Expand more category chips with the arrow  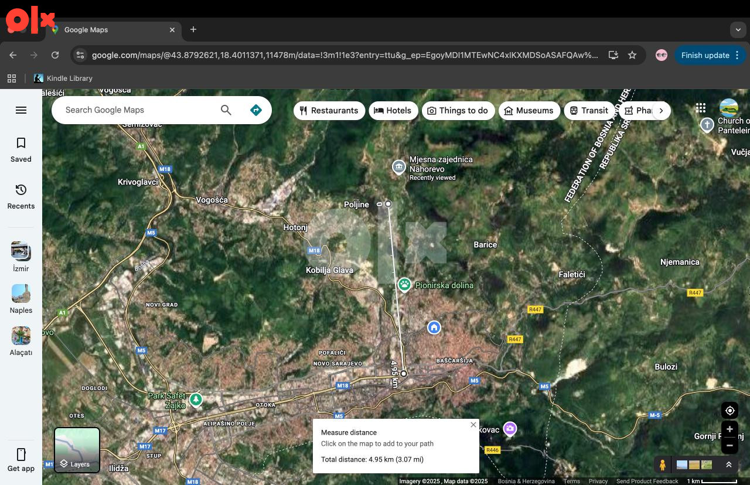[x=661, y=111]
